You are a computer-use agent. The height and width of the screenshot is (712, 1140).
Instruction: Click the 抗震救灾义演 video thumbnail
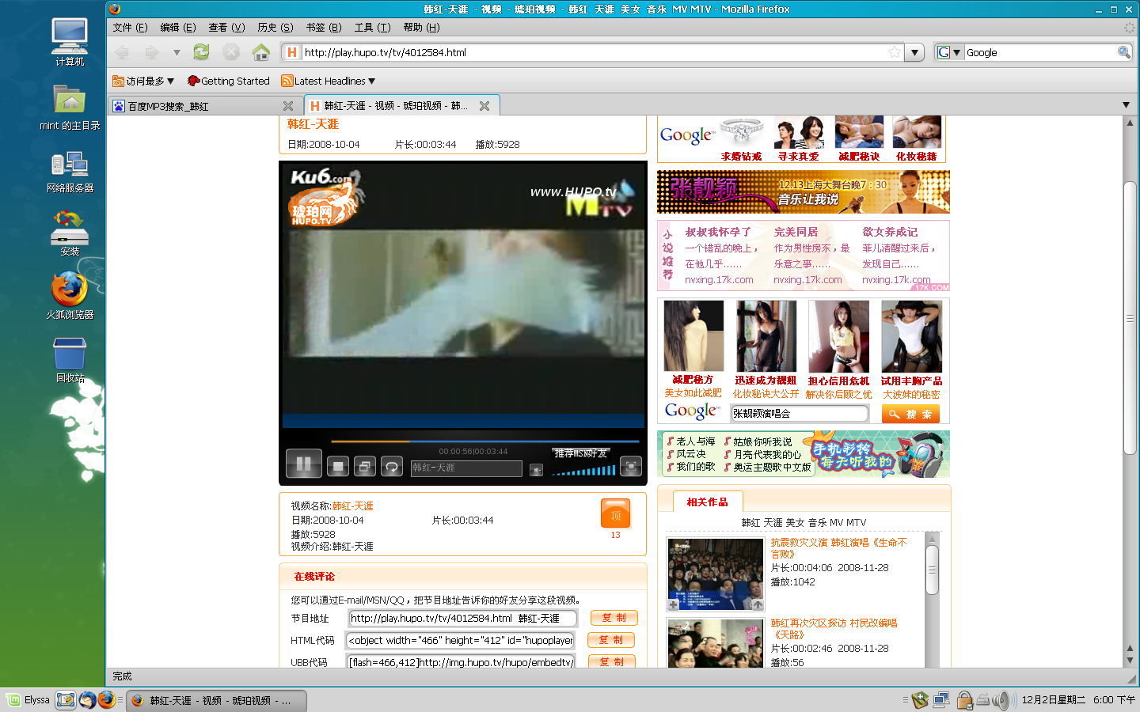click(x=716, y=574)
